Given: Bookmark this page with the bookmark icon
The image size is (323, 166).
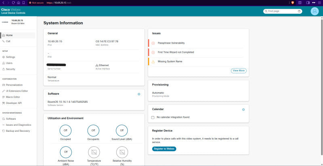Looking at the screenshot, I should (23, 3).
